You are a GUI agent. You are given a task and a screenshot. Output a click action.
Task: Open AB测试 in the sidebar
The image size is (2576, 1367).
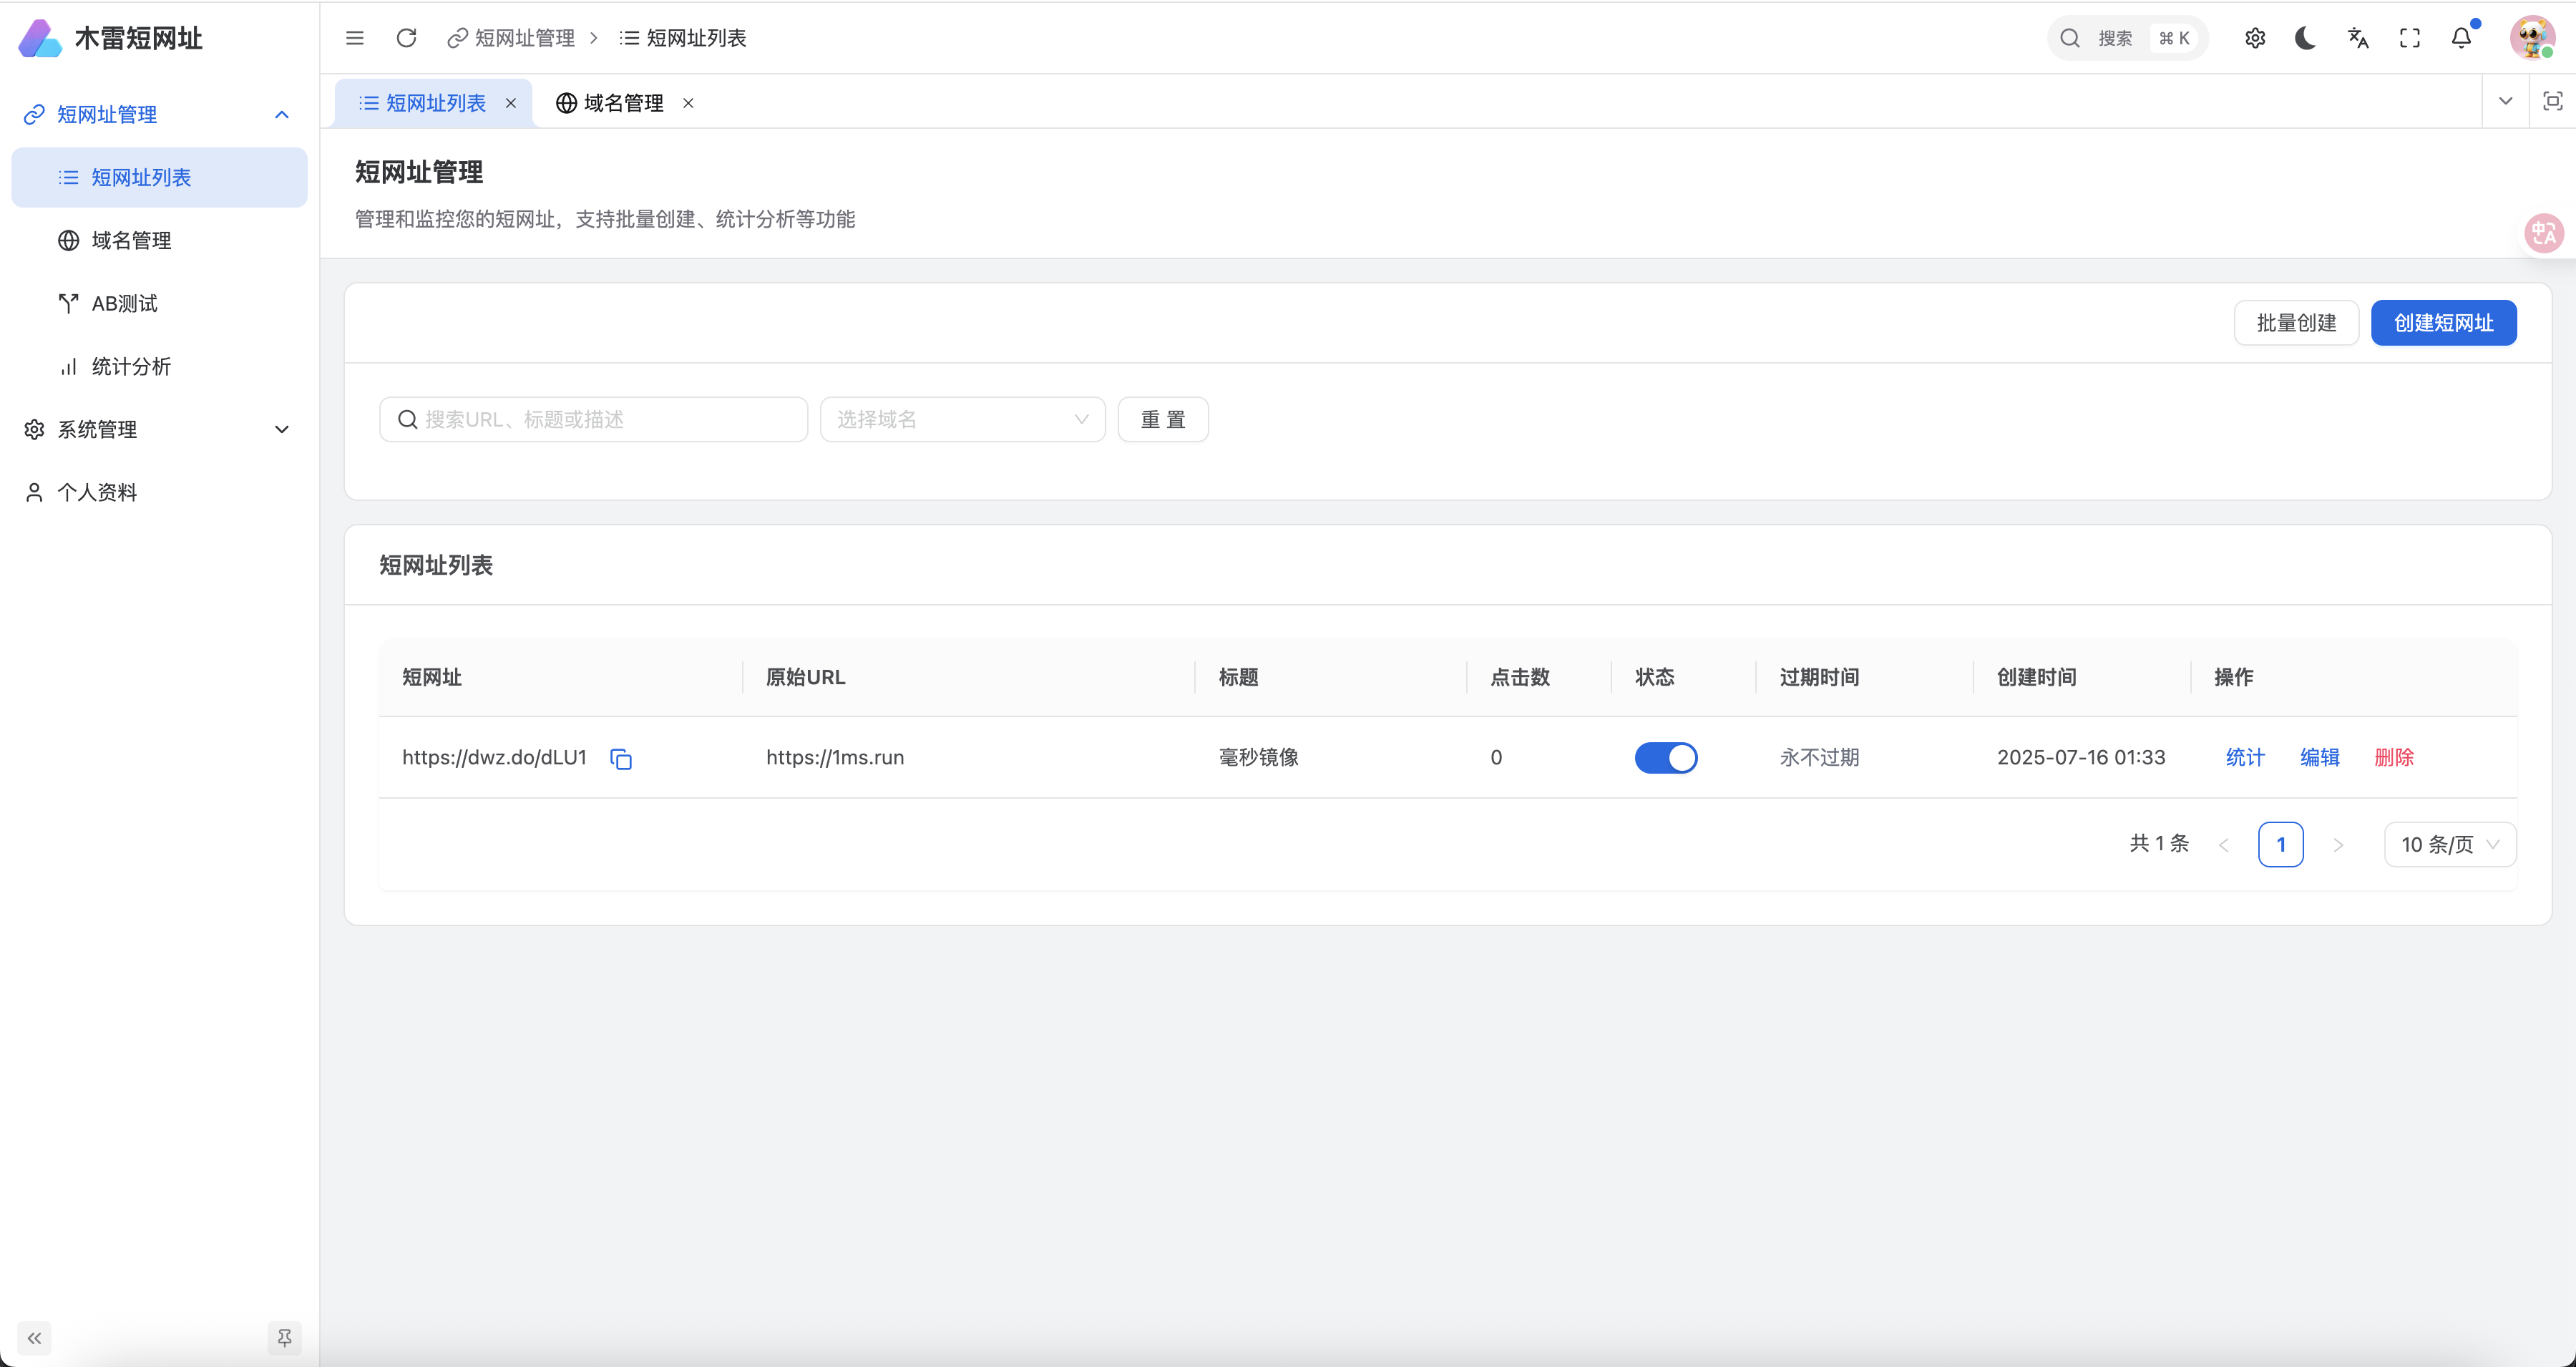(x=124, y=303)
